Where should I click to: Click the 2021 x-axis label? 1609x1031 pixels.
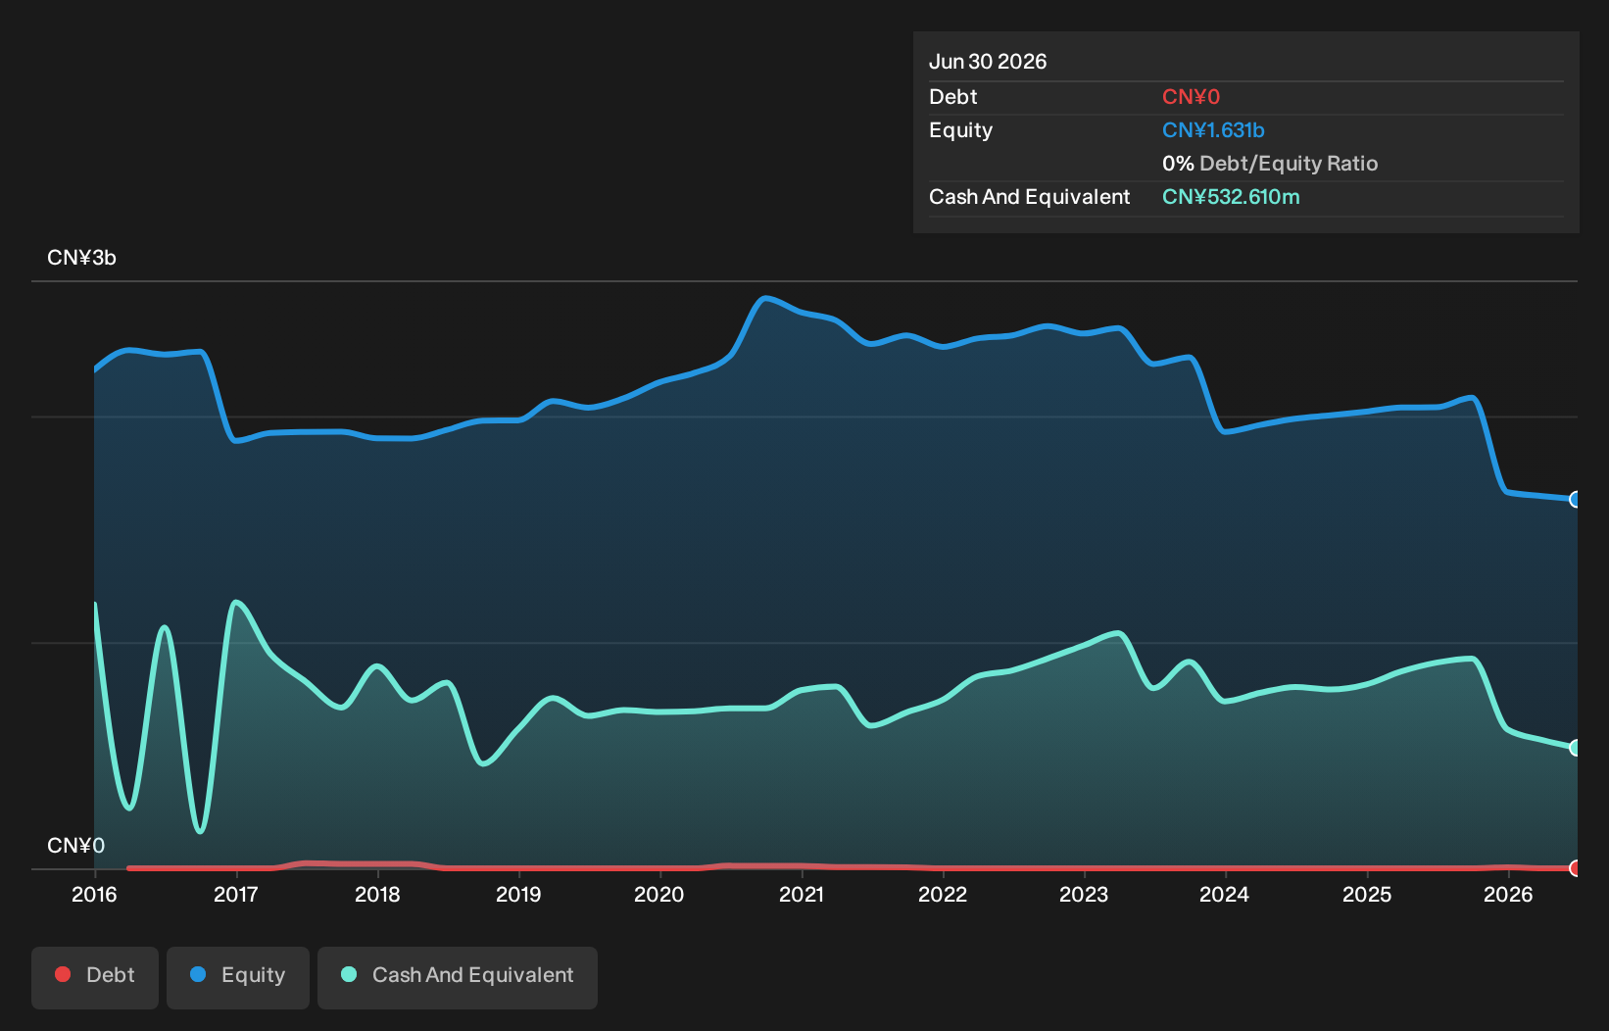(x=802, y=894)
